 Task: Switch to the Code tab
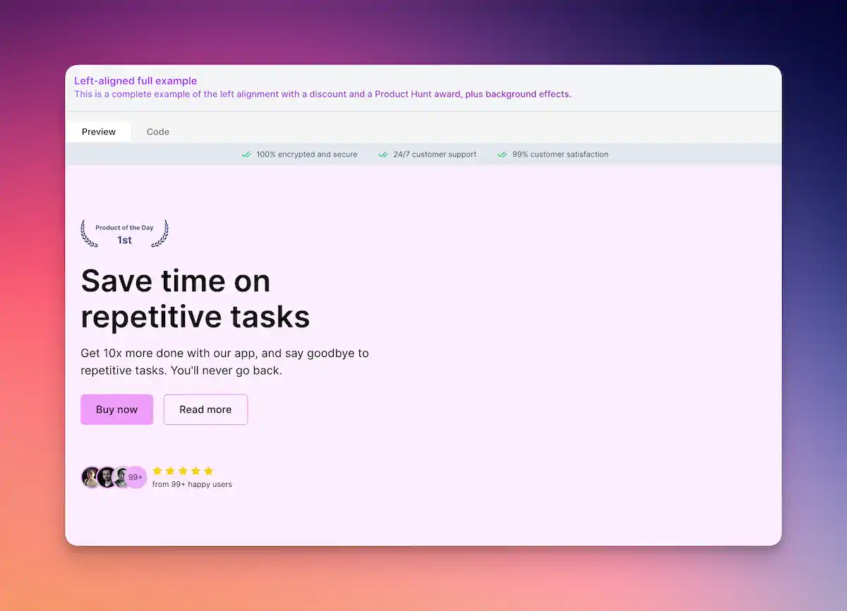157,131
